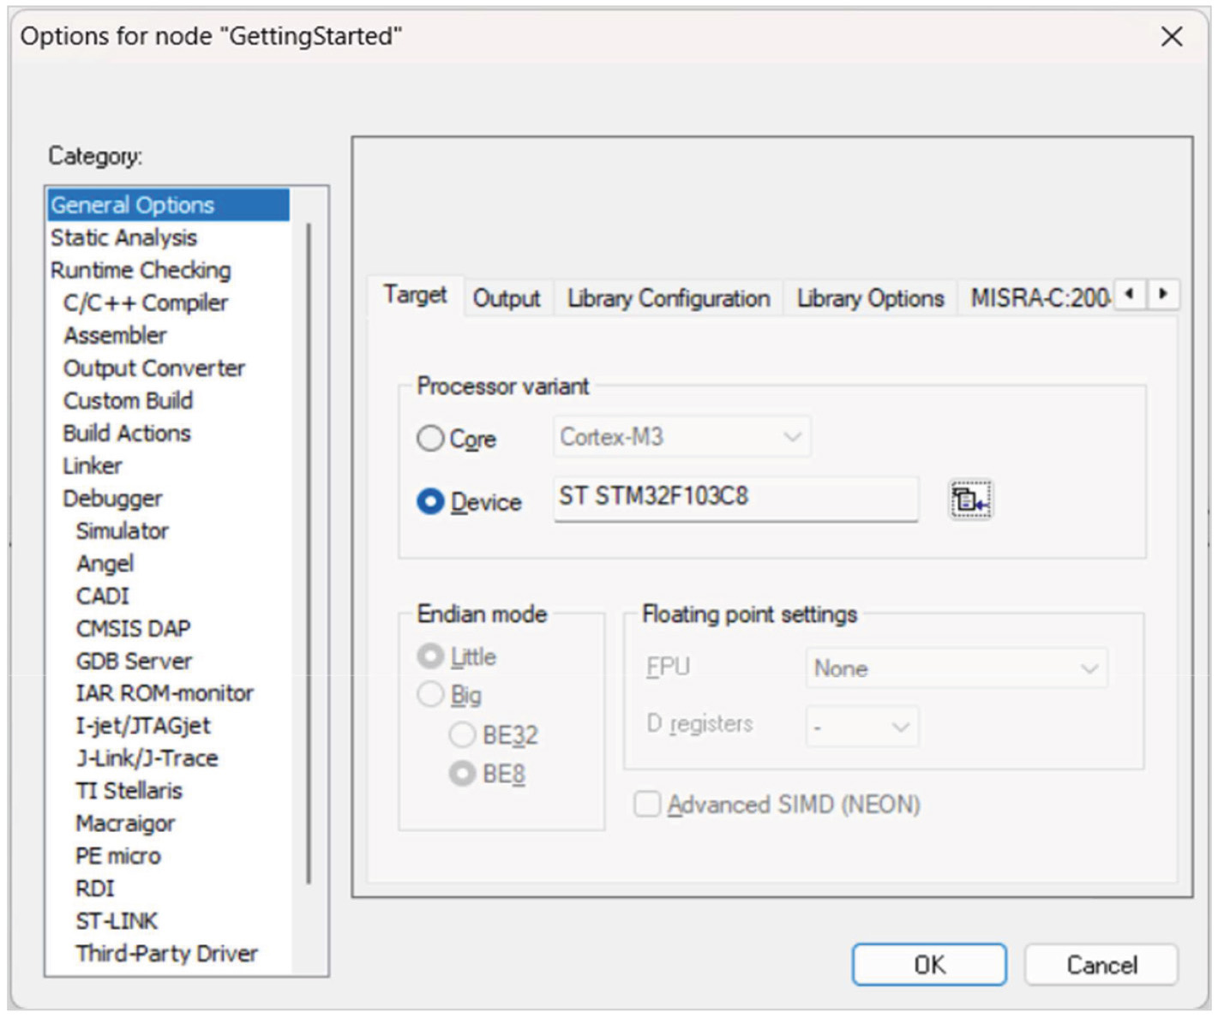The height and width of the screenshot is (1018, 1218).
Task: Go to the Library Options tab
Action: pyautogui.click(x=870, y=298)
